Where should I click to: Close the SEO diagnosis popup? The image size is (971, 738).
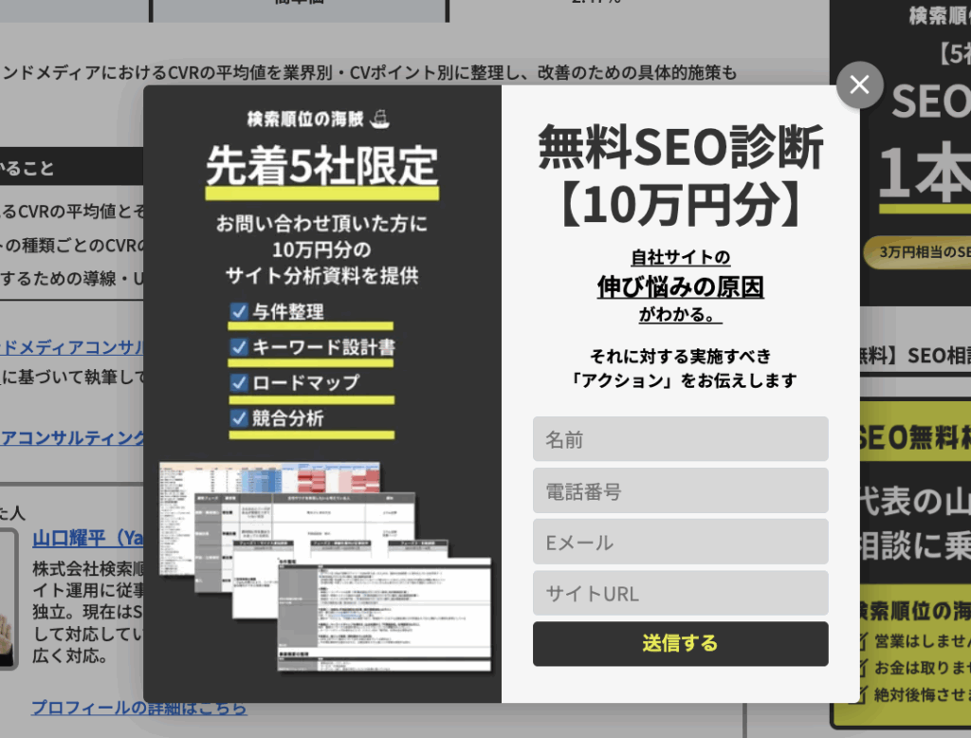pyautogui.click(x=859, y=85)
